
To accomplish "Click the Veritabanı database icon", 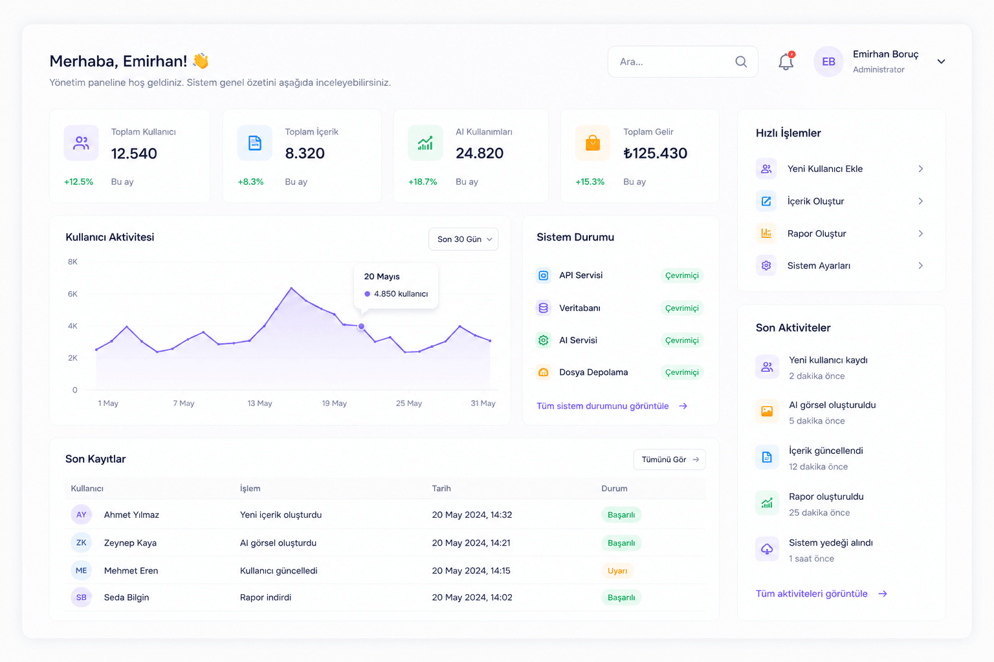I will coord(544,308).
